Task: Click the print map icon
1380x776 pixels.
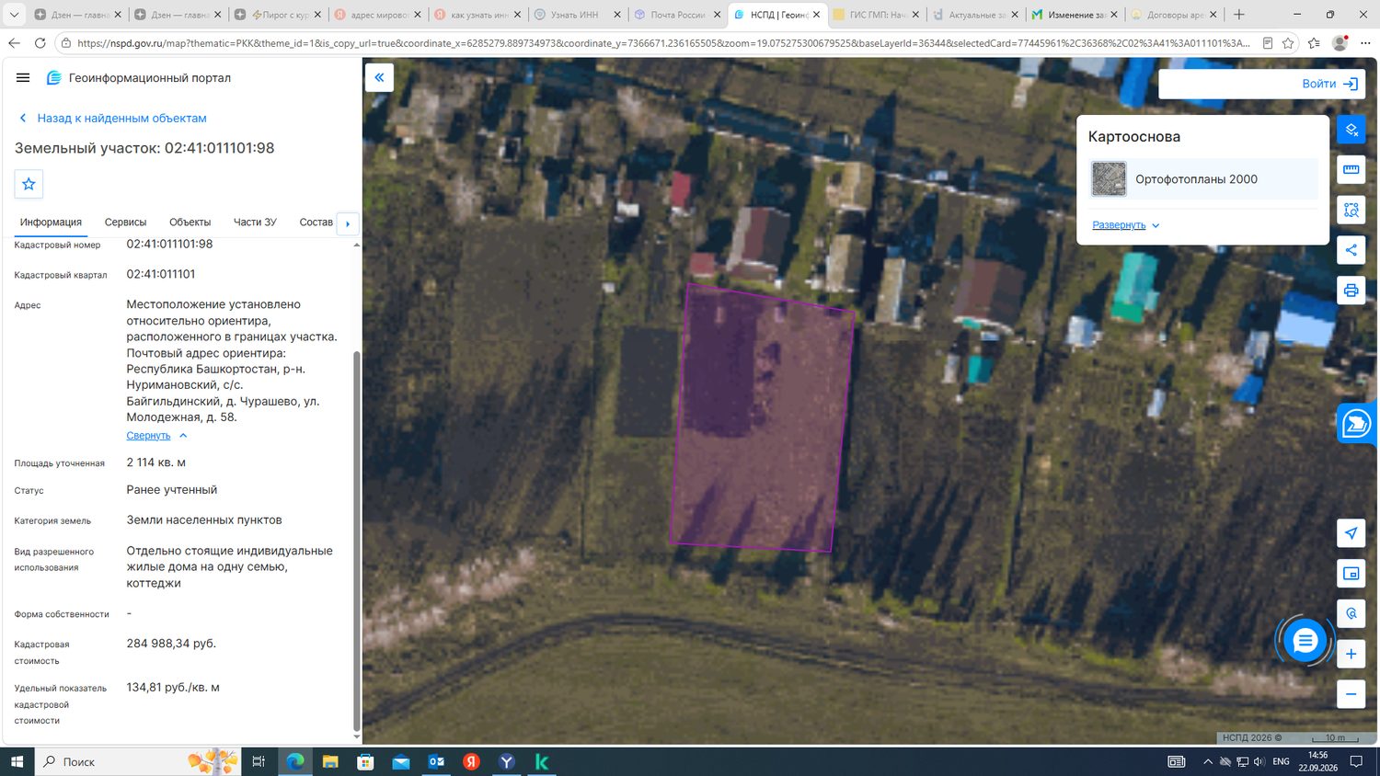Action: tap(1351, 291)
